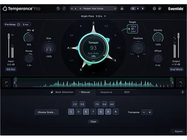The height and width of the screenshot is (140, 187).
Task: Click the D note on the circle
Action: click(115, 35)
